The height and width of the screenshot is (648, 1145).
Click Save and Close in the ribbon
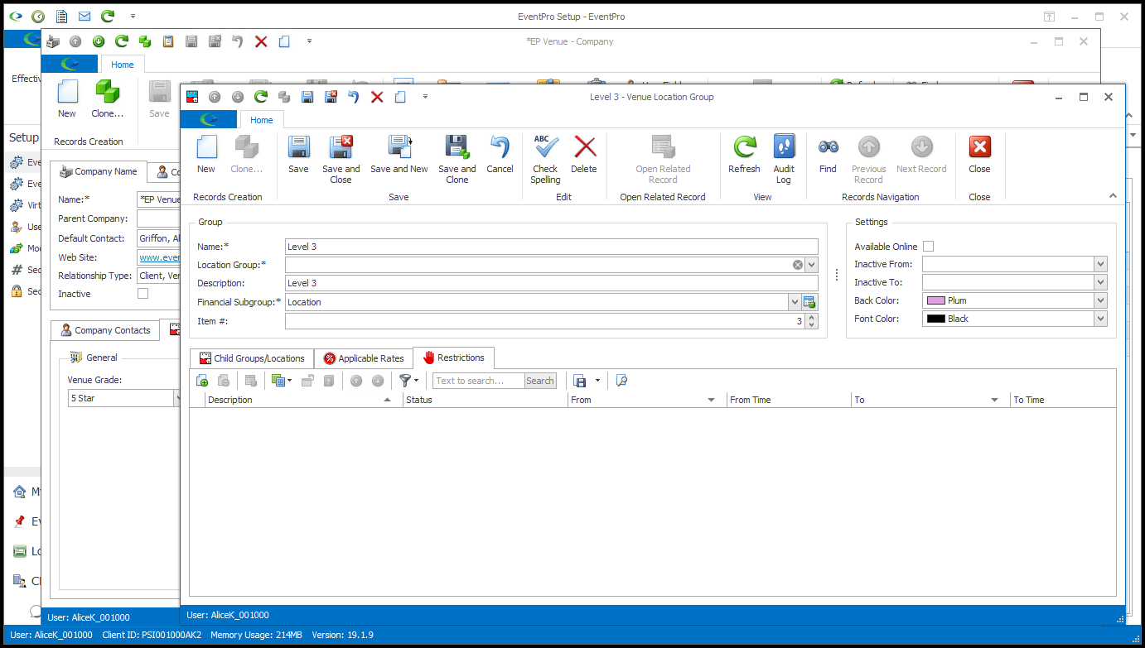[x=341, y=147]
